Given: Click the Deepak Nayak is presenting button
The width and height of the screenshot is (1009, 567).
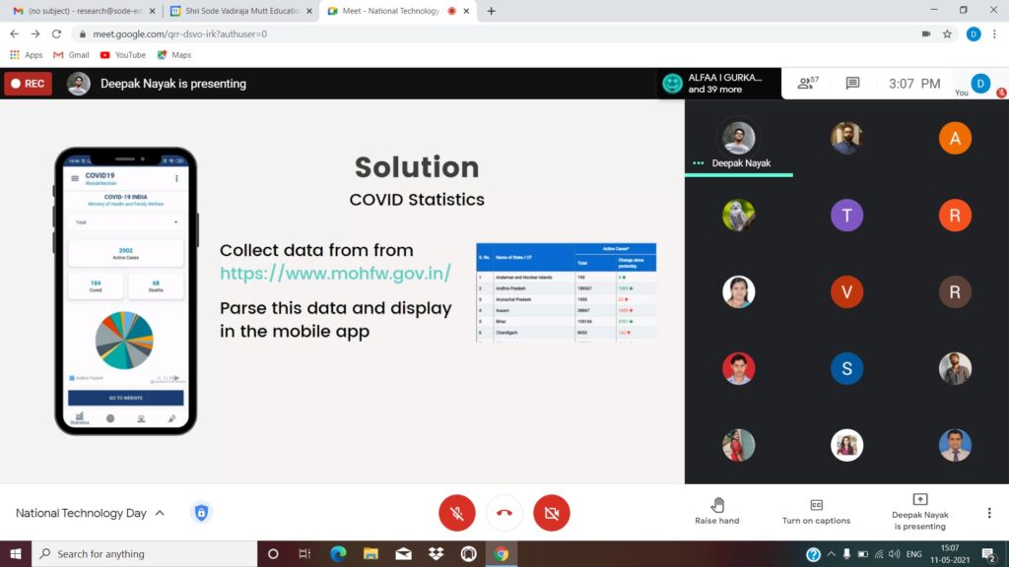Looking at the screenshot, I should pos(919,511).
